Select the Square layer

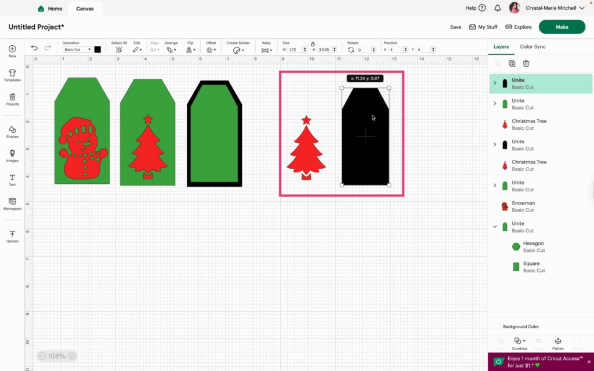[540, 267]
